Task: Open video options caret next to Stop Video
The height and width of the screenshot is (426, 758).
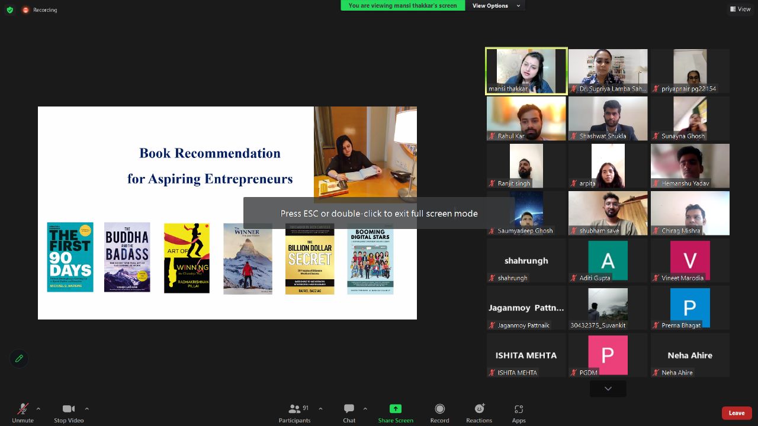Action: (x=87, y=408)
